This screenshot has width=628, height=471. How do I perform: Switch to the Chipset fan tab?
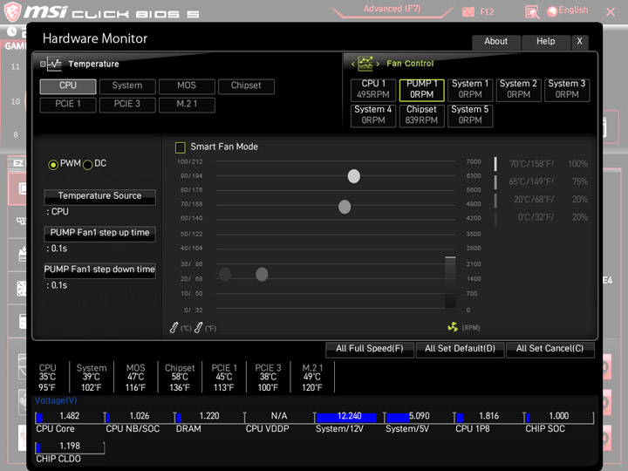(x=422, y=115)
